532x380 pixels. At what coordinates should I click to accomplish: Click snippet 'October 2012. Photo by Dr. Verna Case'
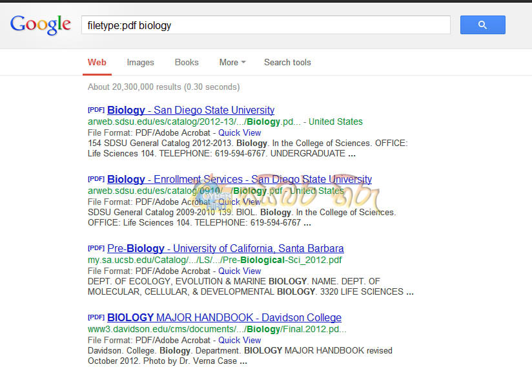[167, 361]
